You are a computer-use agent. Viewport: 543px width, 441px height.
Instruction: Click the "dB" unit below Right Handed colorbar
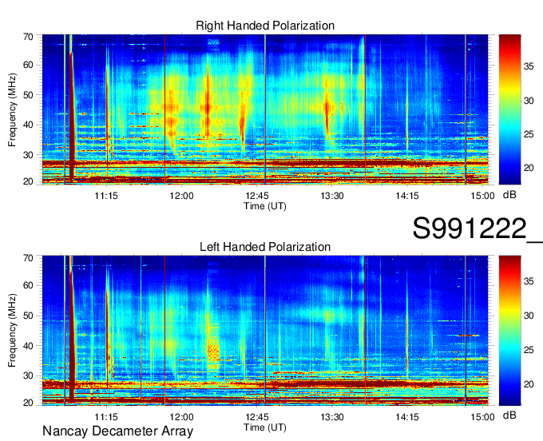click(x=509, y=195)
